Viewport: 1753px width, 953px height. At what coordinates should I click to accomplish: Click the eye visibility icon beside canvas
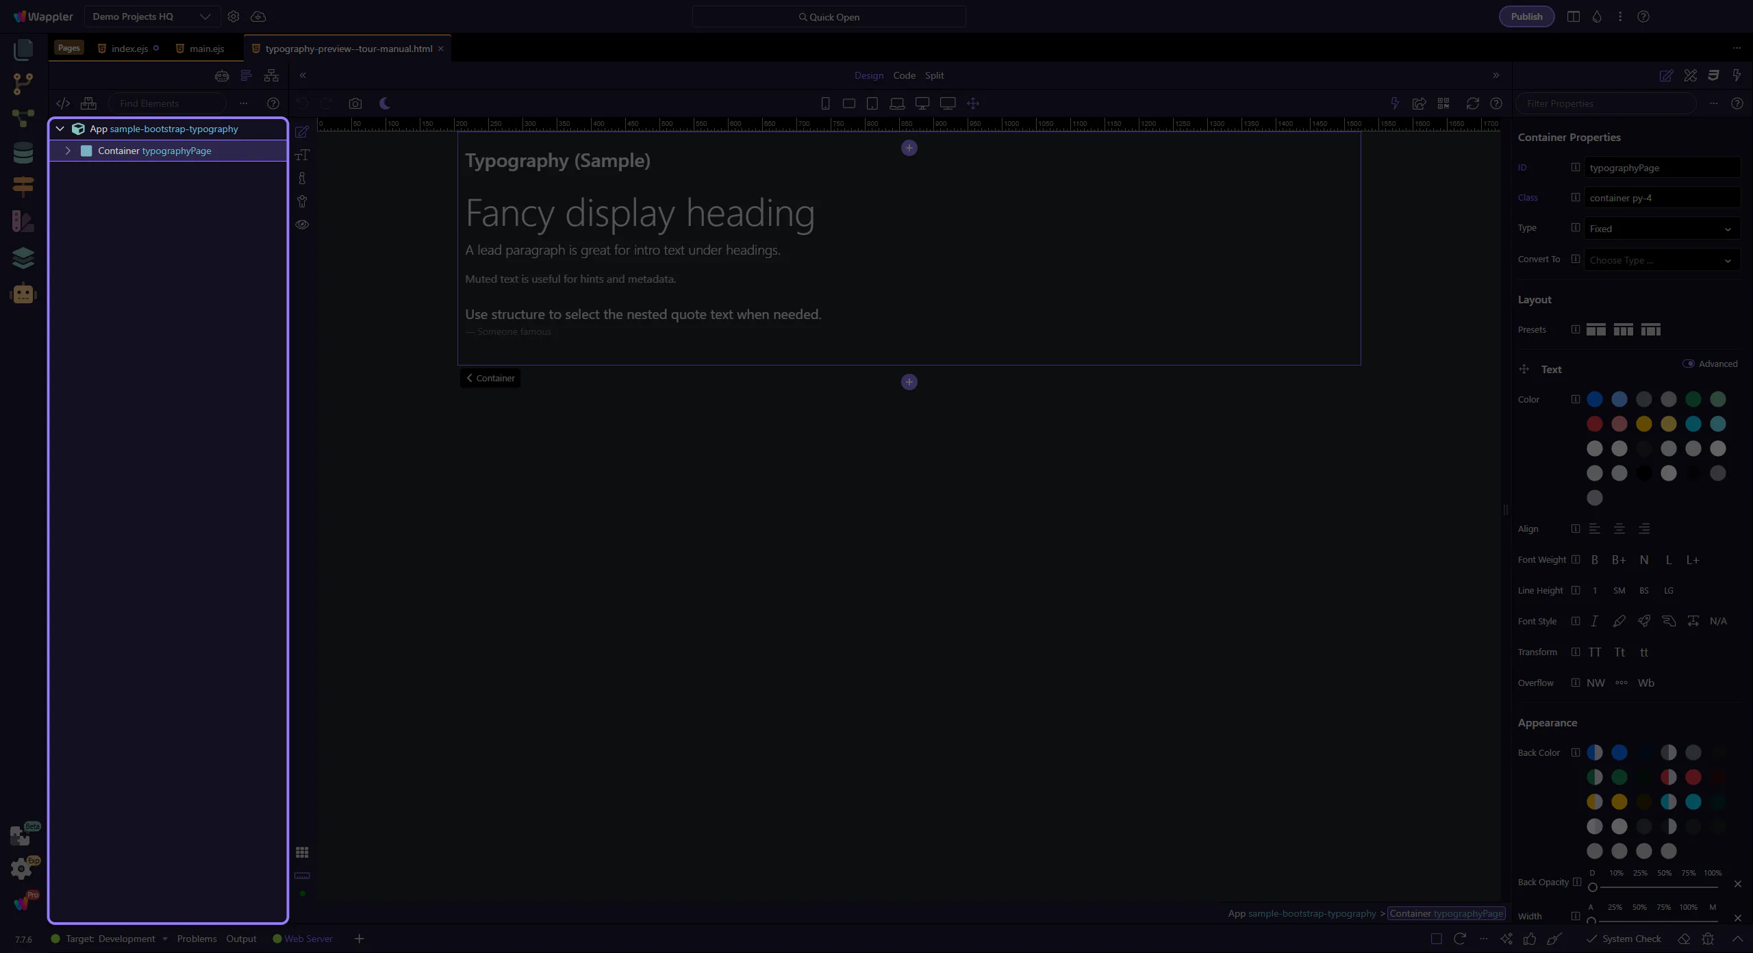pos(302,225)
